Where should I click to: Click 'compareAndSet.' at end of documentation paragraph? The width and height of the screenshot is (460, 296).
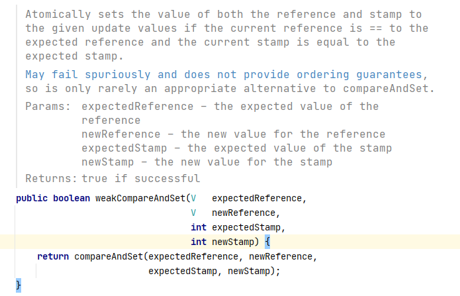[389, 88]
